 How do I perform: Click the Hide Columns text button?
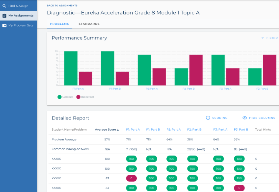262,118
